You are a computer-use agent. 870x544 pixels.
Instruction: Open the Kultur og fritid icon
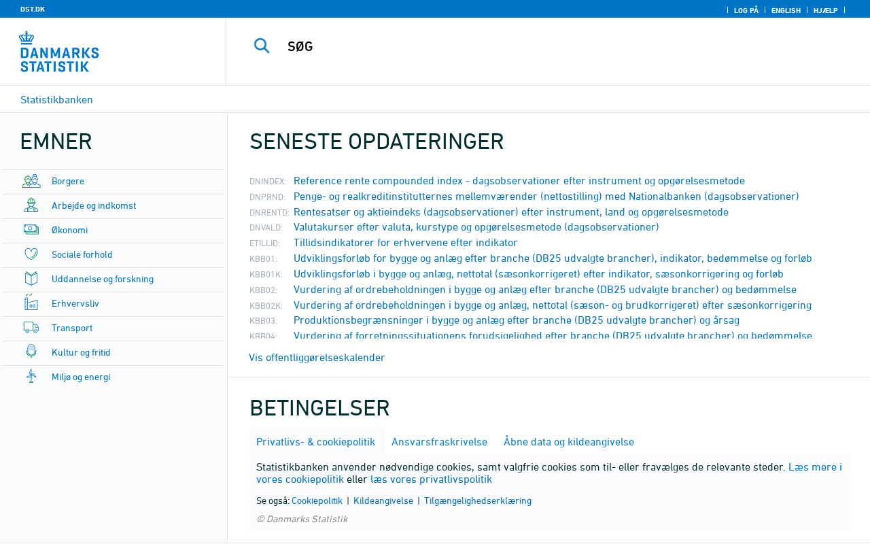31,352
